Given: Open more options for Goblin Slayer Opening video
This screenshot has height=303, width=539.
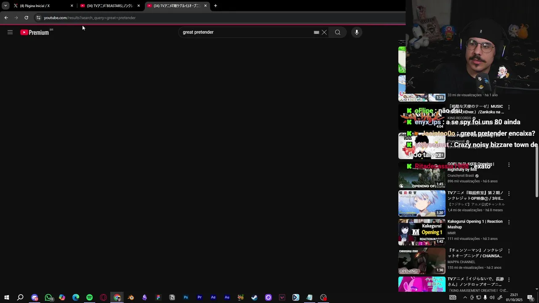Looking at the screenshot, I should (509, 165).
